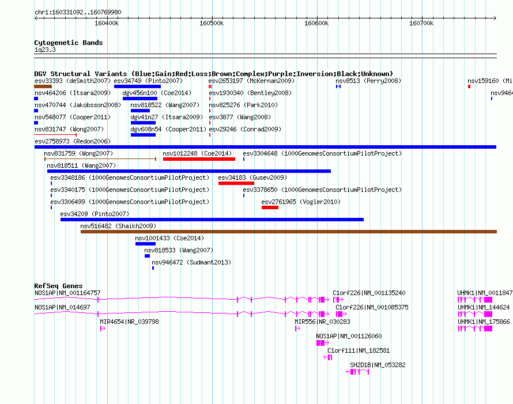Open the nsv818511 (Wang2007) variant label
The width and height of the screenshot is (513, 404).
pyautogui.click(x=81, y=165)
